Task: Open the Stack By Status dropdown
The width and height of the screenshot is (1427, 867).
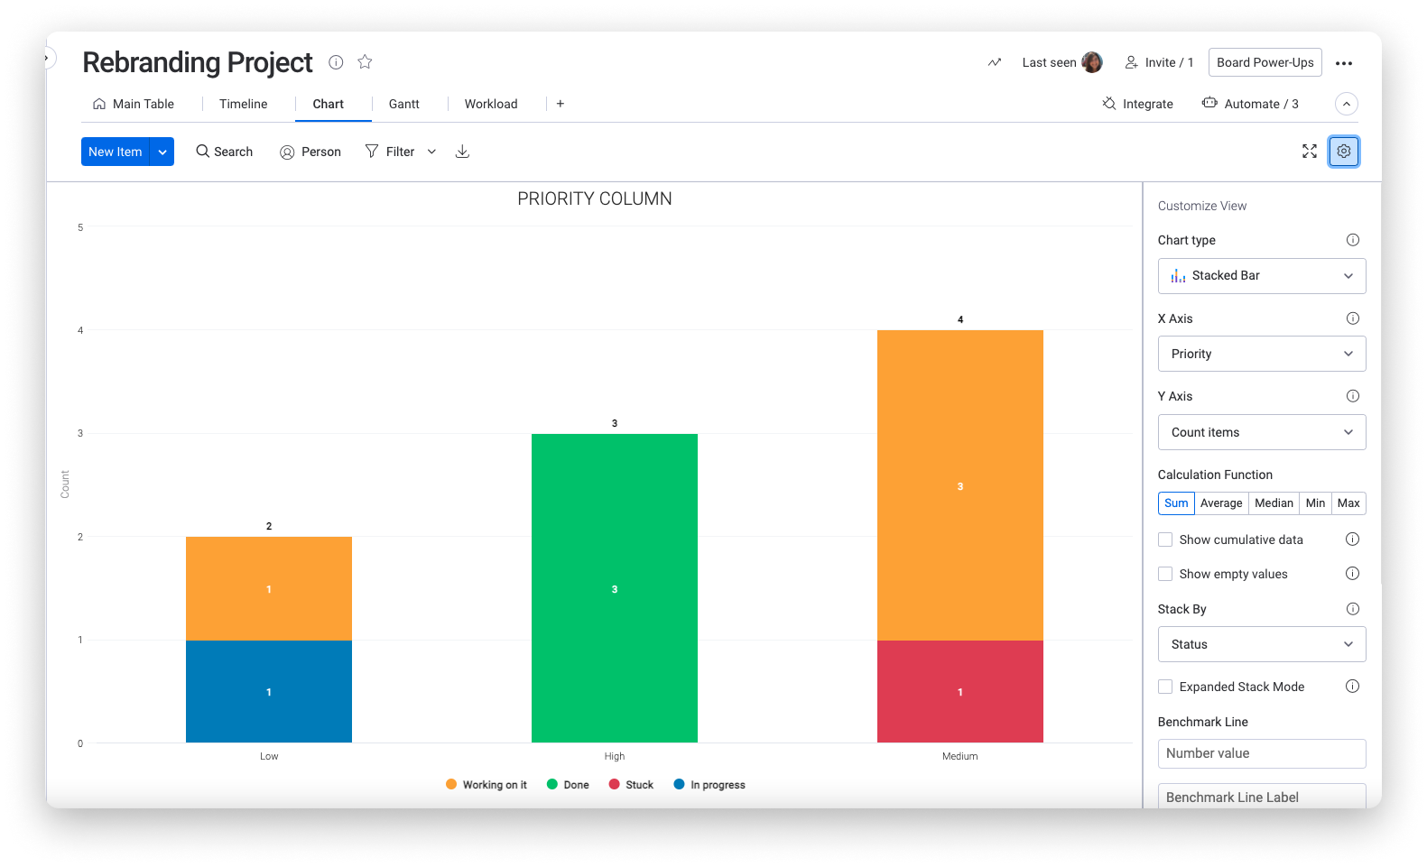Action: 1261,644
